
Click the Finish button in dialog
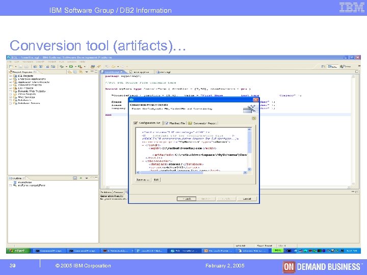(x=226, y=199)
